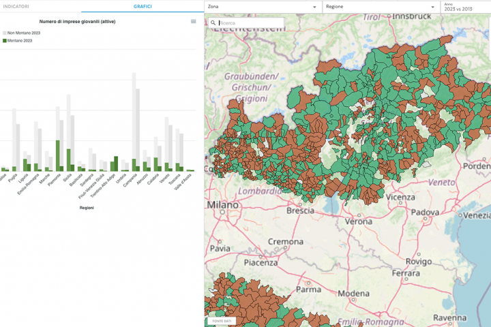
Task: Click the Piemonte green bar in chart
Action: coord(58,155)
